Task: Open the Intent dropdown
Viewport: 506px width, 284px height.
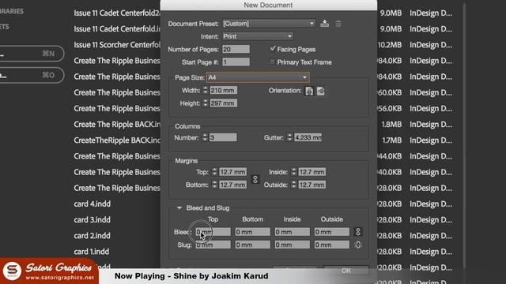Action: click(258, 36)
